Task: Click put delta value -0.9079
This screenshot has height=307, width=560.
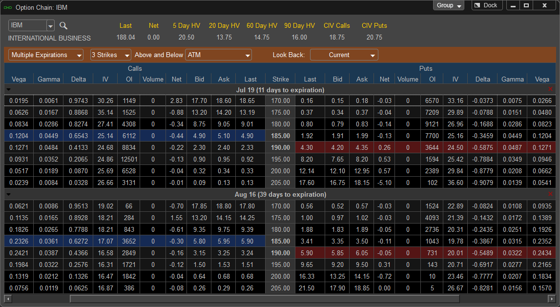Action: coord(482,183)
